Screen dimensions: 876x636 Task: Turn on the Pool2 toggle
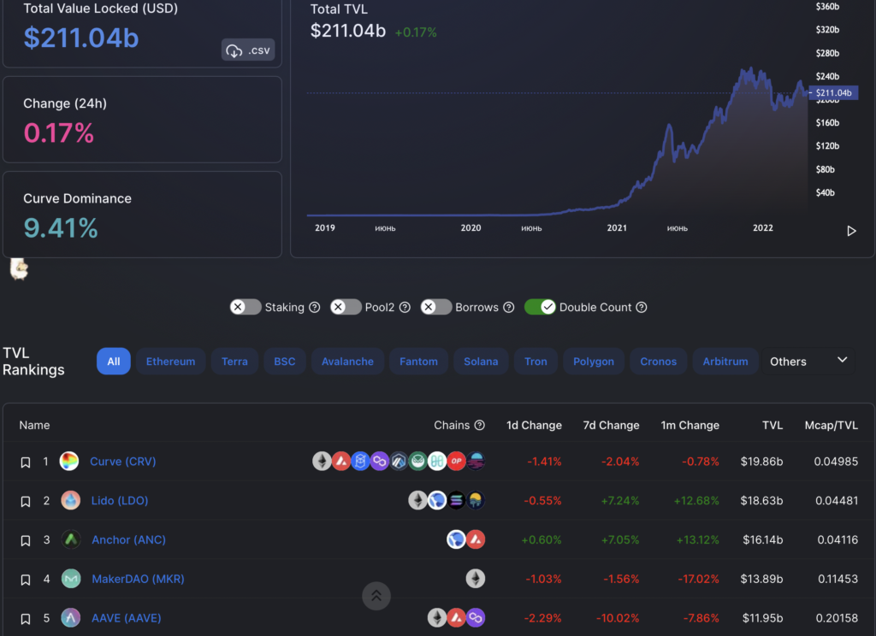click(346, 306)
